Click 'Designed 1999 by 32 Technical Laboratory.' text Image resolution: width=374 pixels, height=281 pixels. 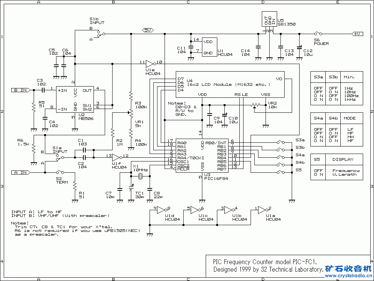[268, 269]
